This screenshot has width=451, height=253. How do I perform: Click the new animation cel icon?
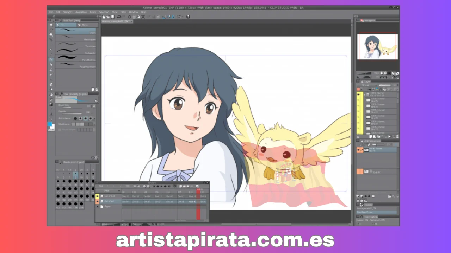tap(180, 186)
